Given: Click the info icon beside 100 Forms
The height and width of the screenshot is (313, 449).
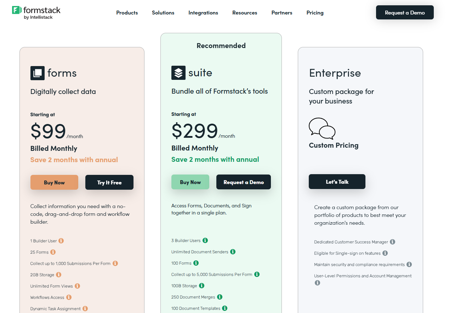Looking at the screenshot, I should pyautogui.click(x=196, y=263).
